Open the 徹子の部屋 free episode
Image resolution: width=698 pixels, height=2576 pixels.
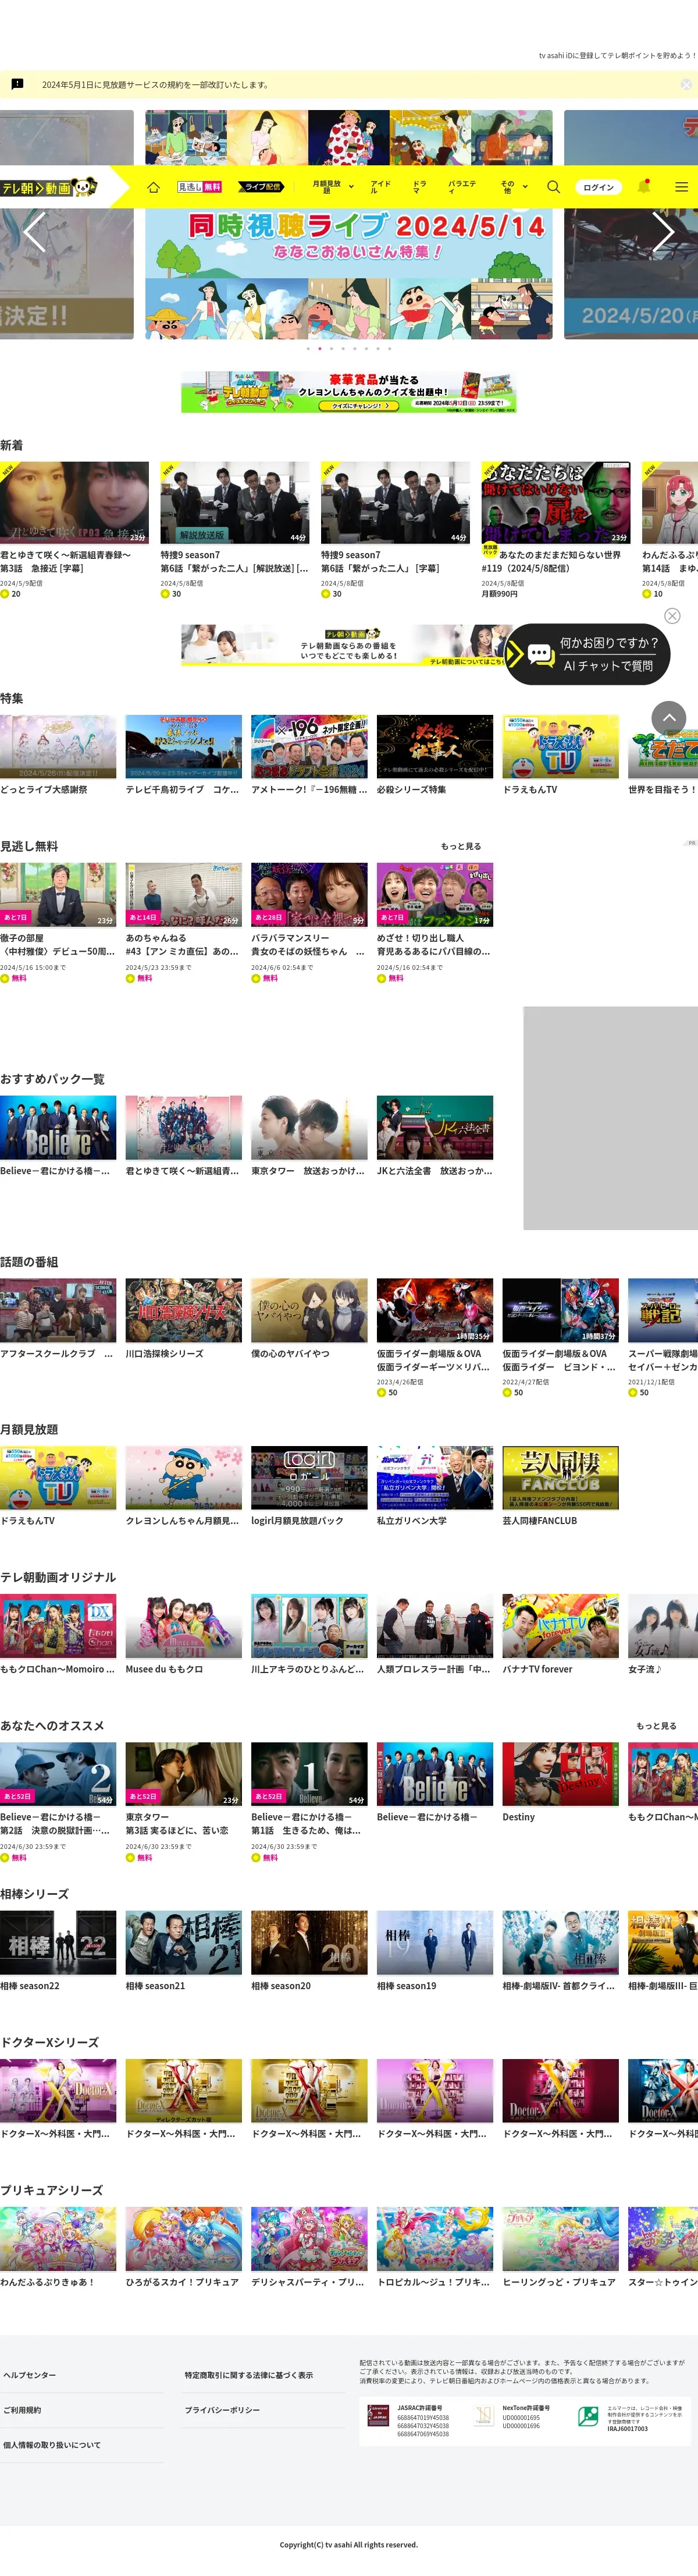[58, 894]
